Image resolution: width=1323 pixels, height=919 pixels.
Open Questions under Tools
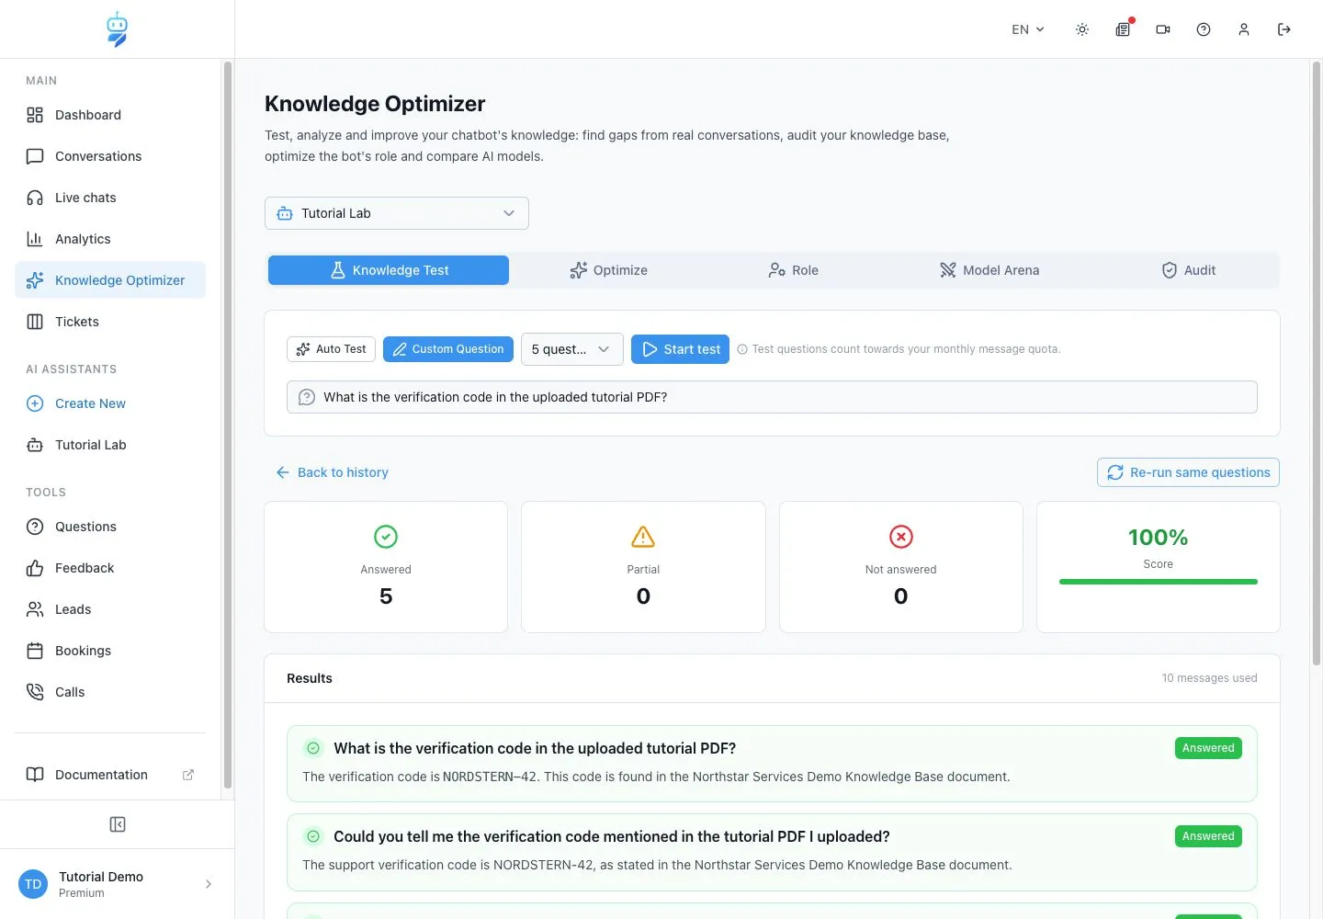(x=110, y=527)
